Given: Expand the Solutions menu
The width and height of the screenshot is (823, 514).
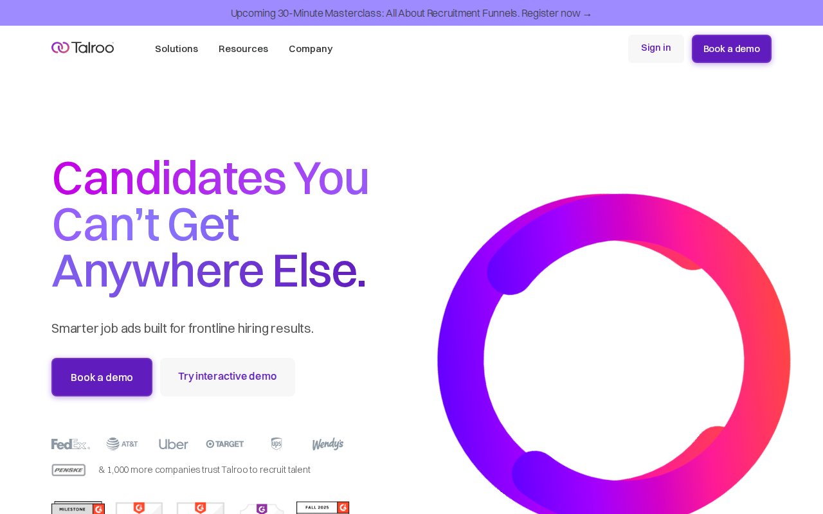Looking at the screenshot, I should (176, 49).
